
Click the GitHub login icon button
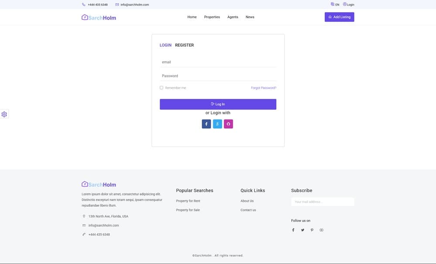tap(228, 124)
